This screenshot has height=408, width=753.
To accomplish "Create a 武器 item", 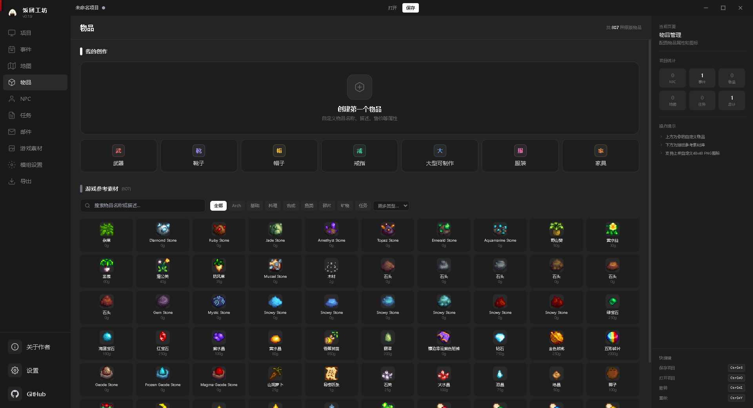I will point(118,156).
